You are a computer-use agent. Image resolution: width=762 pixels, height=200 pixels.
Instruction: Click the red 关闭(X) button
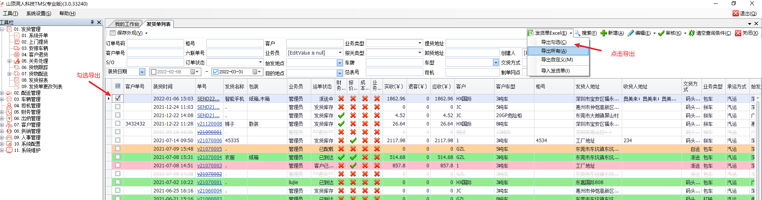click(x=746, y=33)
